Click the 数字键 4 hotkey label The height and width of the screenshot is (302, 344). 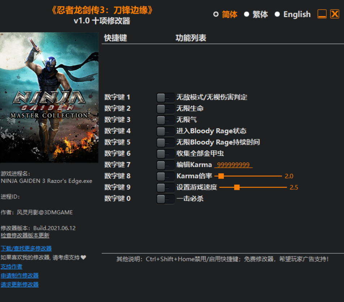tap(118, 131)
